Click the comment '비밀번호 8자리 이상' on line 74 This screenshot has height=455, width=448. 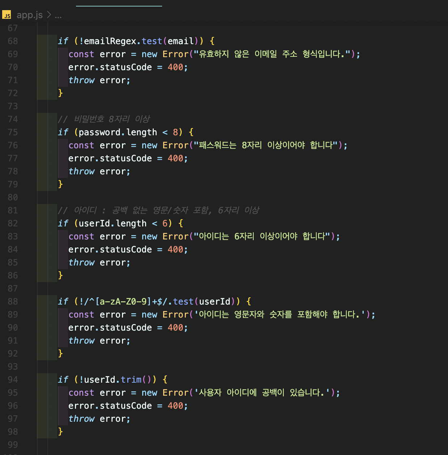[104, 119]
